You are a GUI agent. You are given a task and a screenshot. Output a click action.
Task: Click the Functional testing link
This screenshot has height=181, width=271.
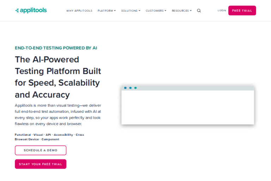coord(23,135)
